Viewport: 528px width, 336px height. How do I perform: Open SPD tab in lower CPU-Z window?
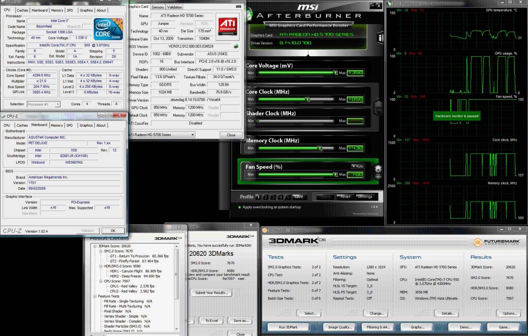tap(69, 125)
